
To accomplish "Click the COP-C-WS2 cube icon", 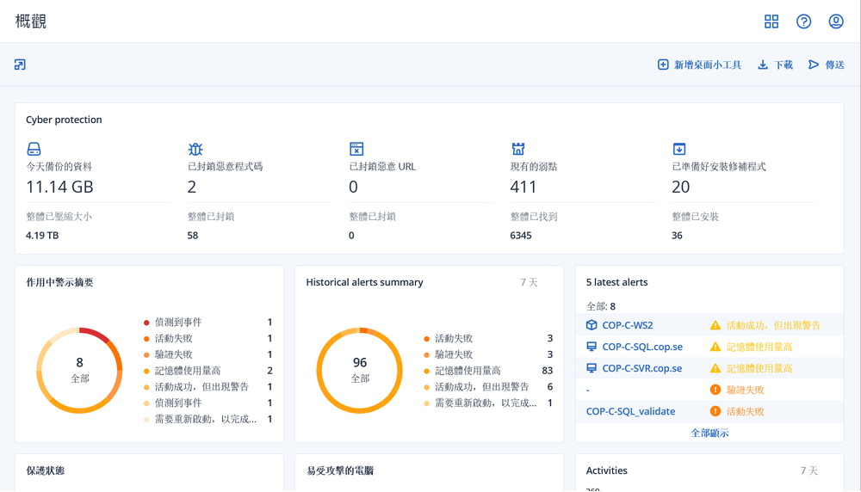I will coord(592,325).
